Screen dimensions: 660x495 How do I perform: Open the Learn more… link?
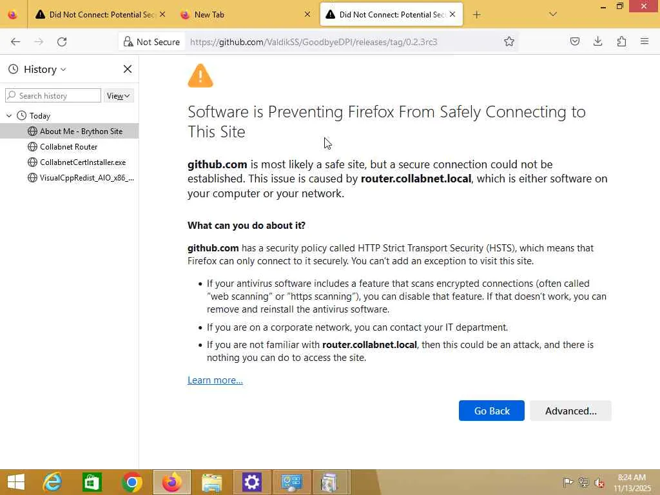pos(215,380)
